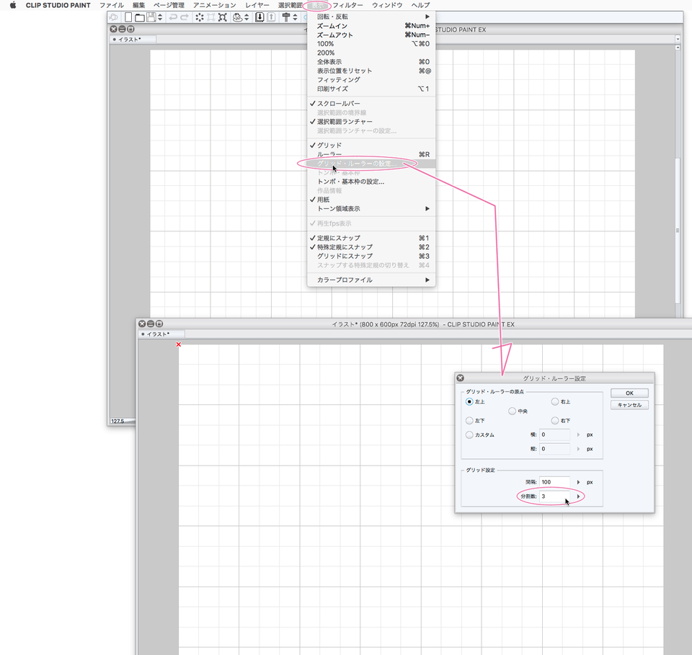Toggle スクロールバー checkmark item

point(371,104)
